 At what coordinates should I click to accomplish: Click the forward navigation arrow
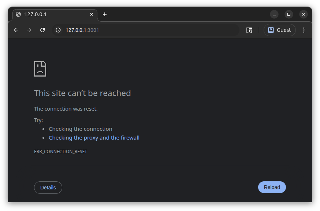(x=29, y=30)
